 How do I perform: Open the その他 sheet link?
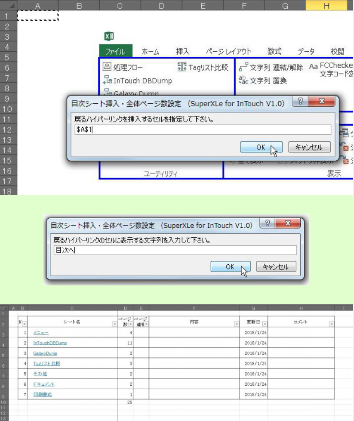point(40,374)
